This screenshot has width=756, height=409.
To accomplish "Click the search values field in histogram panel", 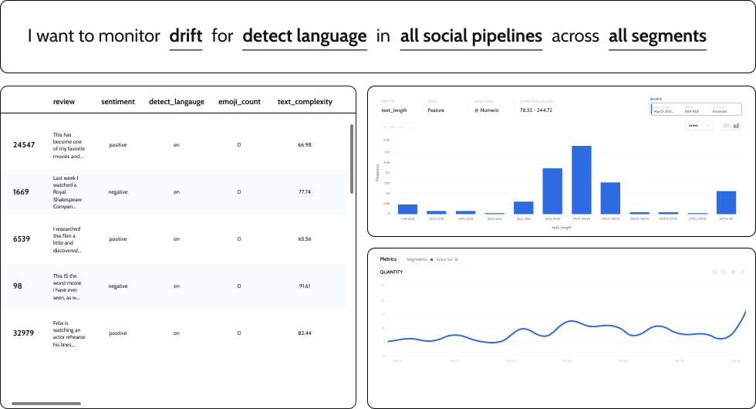I will pos(398,127).
